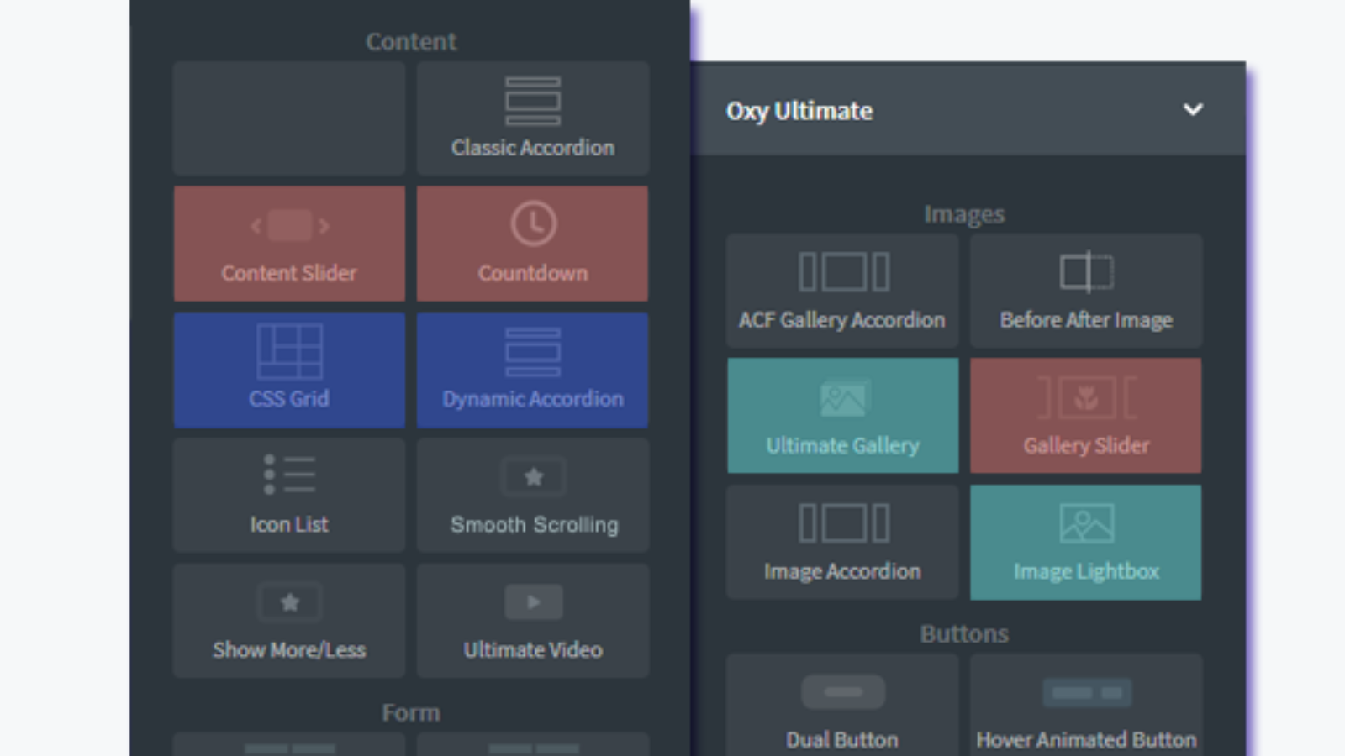The image size is (1345, 756).
Task: Add the Before After Image element
Action: (1086, 291)
